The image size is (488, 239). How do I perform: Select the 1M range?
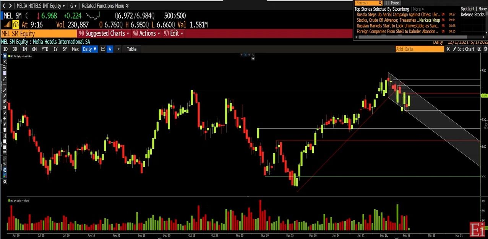click(24, 49)
